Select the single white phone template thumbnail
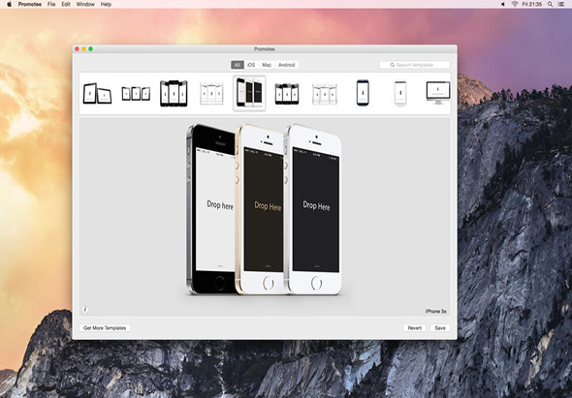The width and height of the screenshot is (572, 398). [400, 93]
